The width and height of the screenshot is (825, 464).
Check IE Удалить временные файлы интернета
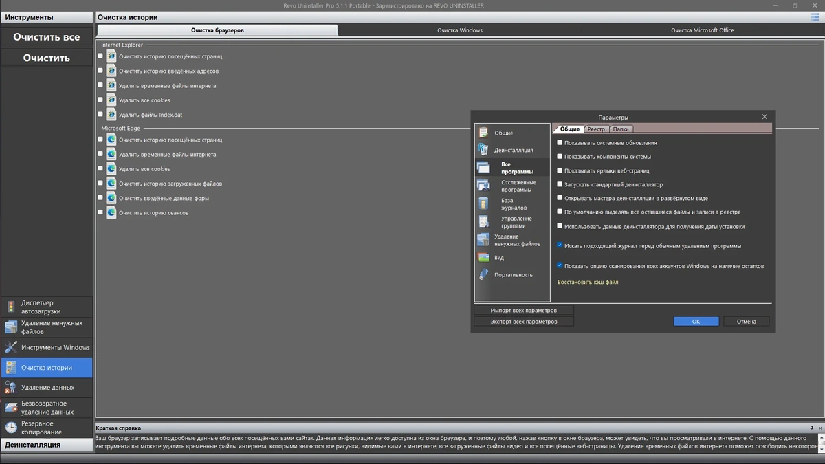tap(100, 85)
